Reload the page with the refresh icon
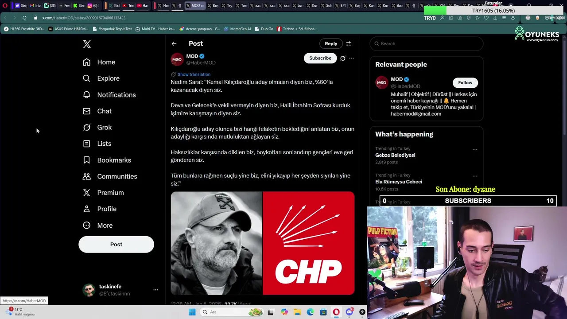 24,18
